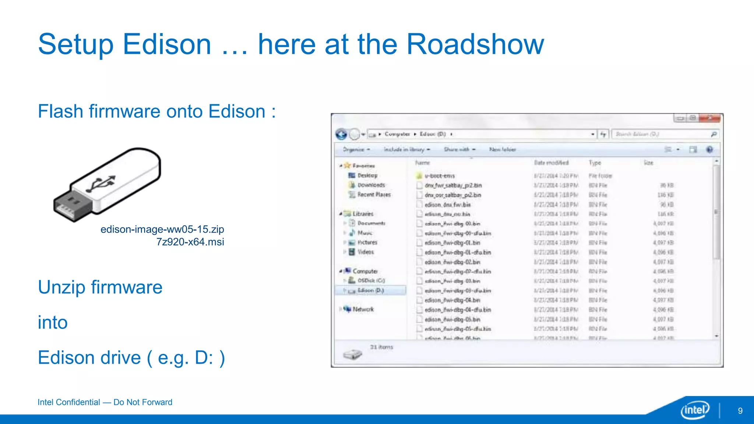Open the recent locations dropdown beside Forward
This screenshot has width=754, height=424.
(363, 134)
